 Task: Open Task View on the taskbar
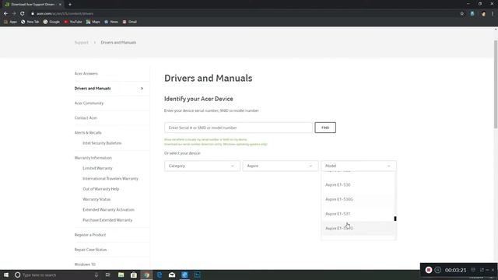click(108, 275)
